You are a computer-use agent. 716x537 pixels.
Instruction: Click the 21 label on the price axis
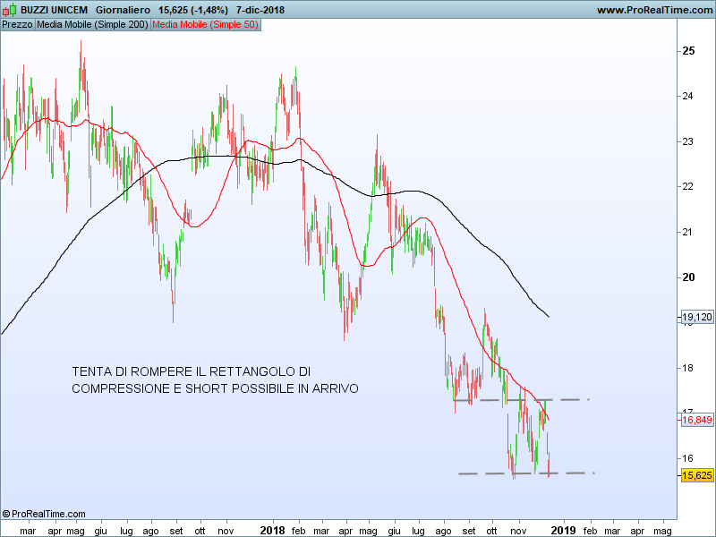[687, 232]
